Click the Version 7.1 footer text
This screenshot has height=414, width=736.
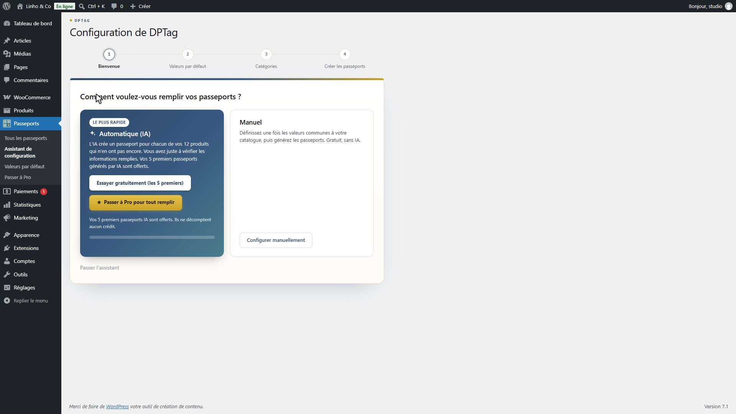(x=716, y=407)
